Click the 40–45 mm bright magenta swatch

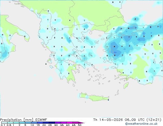pyautogui.click(x=70, y=123)
